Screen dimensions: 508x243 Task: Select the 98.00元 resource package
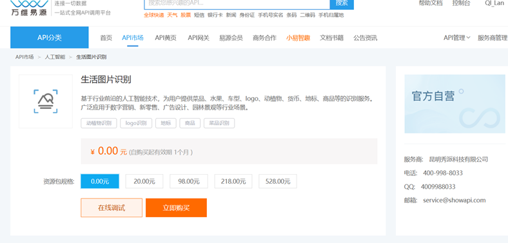coord(189,181)
